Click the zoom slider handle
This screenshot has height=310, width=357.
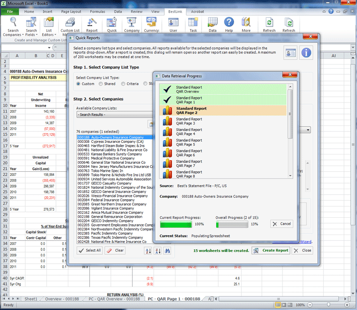[328, 304]
